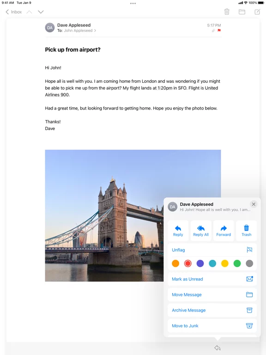Forward this email from the popup
Image resolution: width=266 pixels, height=355 pixels.
(224, 231)
